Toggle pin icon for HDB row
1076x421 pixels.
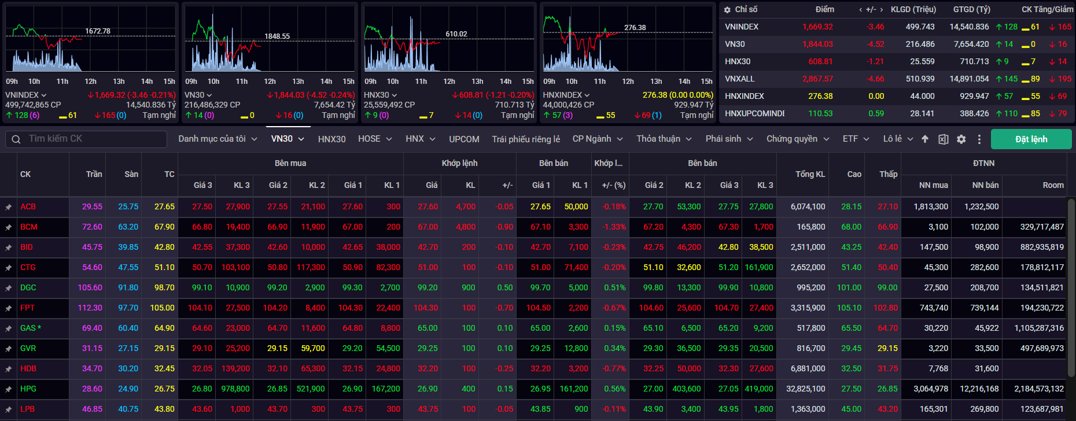8,369
